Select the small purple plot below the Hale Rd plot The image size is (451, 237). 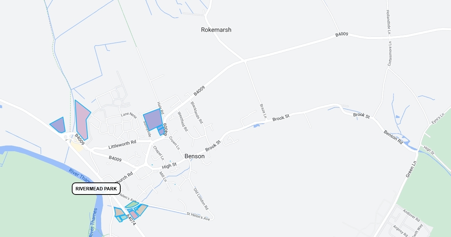tap(161, 131)
